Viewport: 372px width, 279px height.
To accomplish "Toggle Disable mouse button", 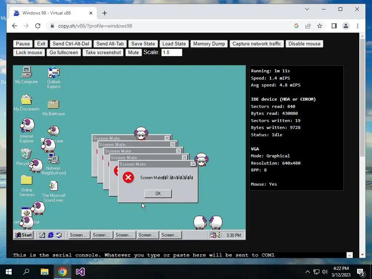I will [x=304, y=44].
